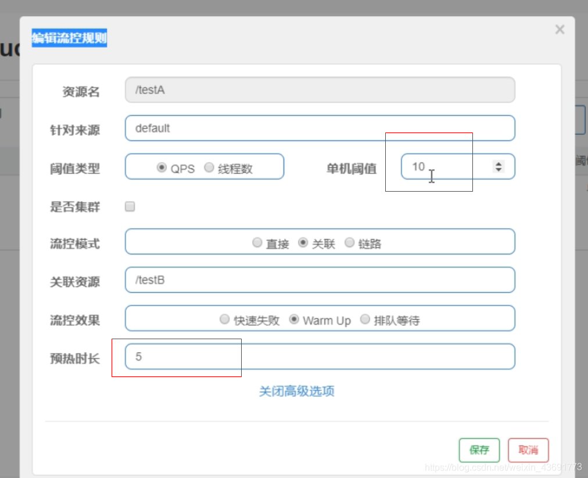588x478 pixels.
Task: Select the 关联 flow control mode
Action: (303, 243)
